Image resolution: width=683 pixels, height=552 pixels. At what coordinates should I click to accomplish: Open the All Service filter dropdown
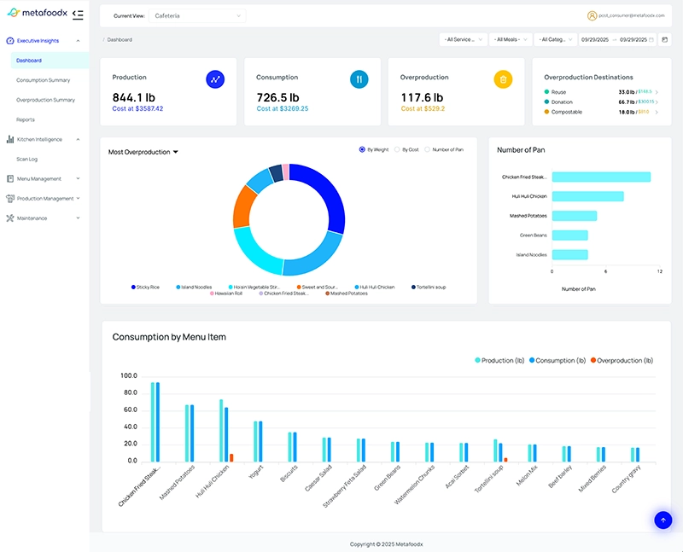(x=463, y=39)
